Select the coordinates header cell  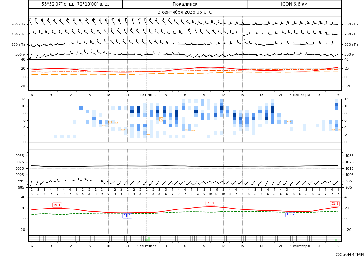75,4
